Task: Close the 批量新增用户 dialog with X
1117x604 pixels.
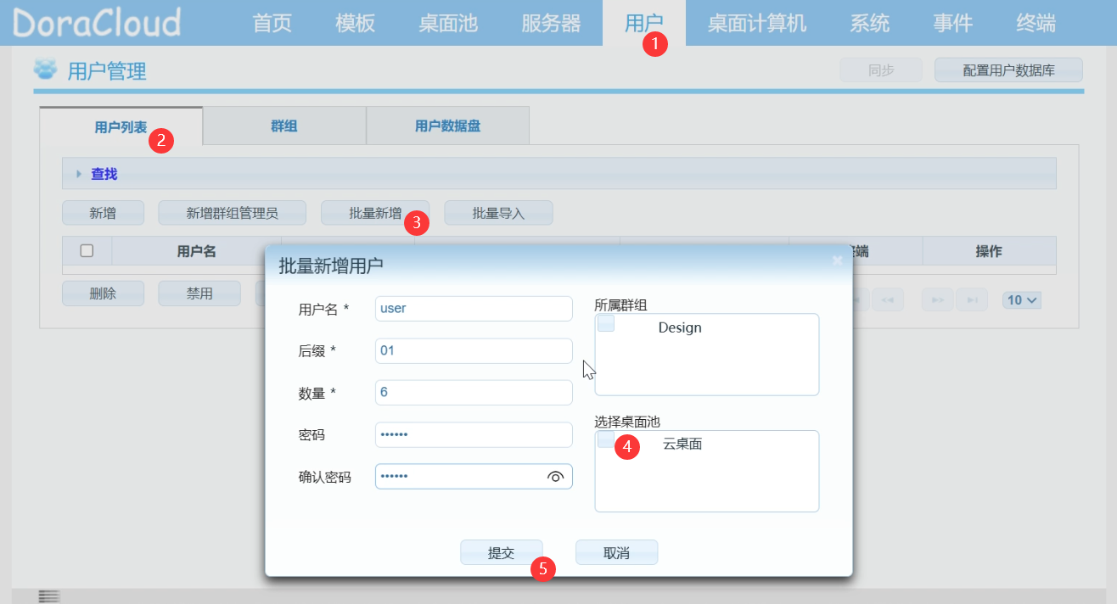Action: (838, 260)
